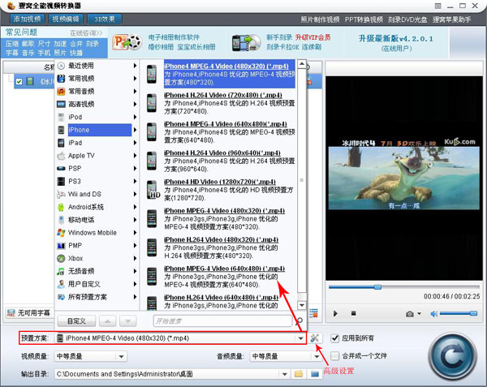Open the 照片制作视频 link
The image size is (487, 387).
320,19
